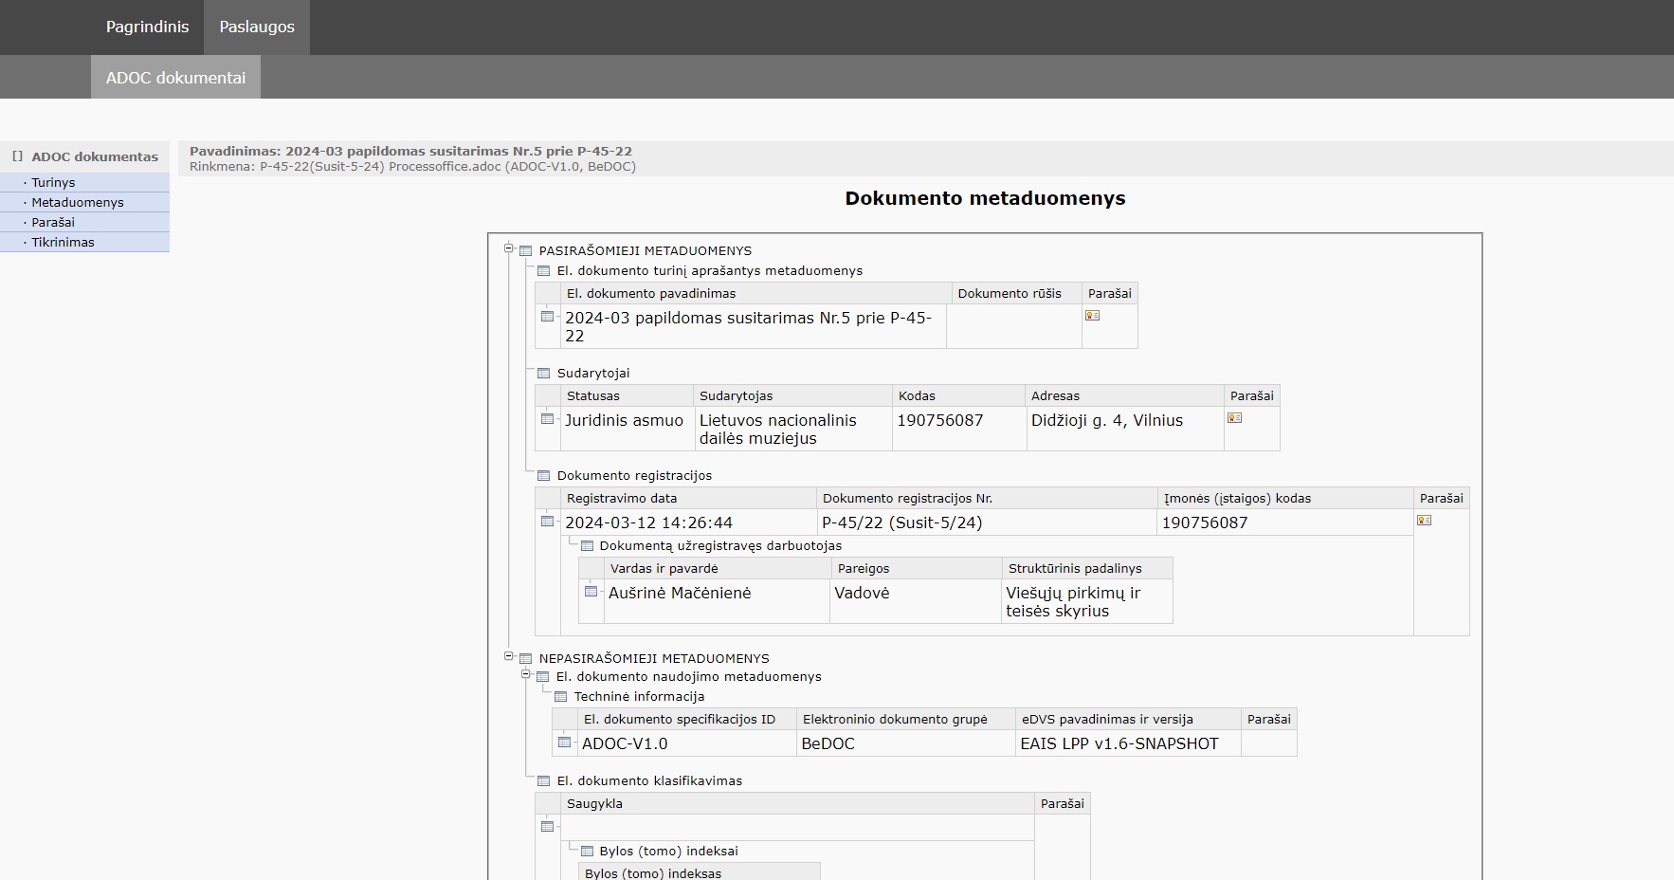Open Pagrindinis menu item
1674x880 pixels.
click(147, 27)
